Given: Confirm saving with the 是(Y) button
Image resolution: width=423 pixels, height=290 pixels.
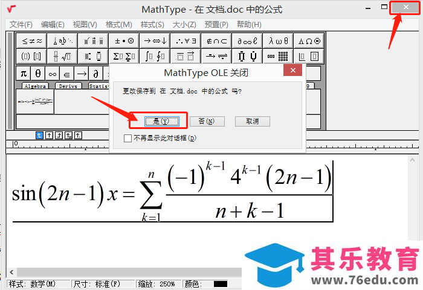Looking at the screenshot, I should pos(162,121).
